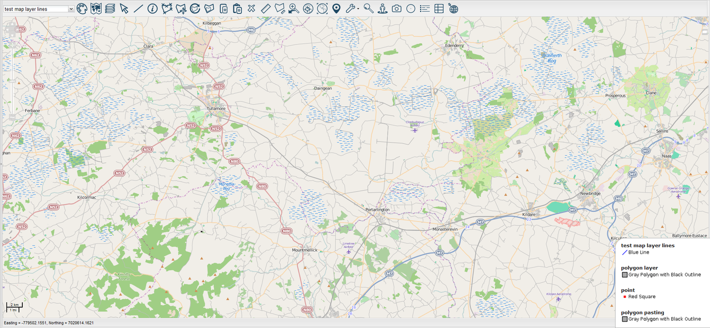Expand the wrench tools dropdown arrow

(358, 9)
